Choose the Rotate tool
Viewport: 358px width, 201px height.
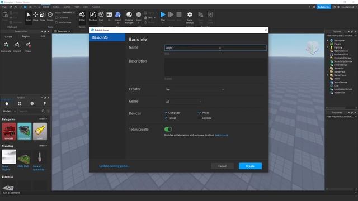(x=50, y=16)
